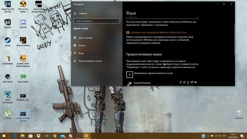Screen dimensions: 247x139
Task: Open the taskbar clock and date
Action: pyautogui.click(x=233, y=136)
